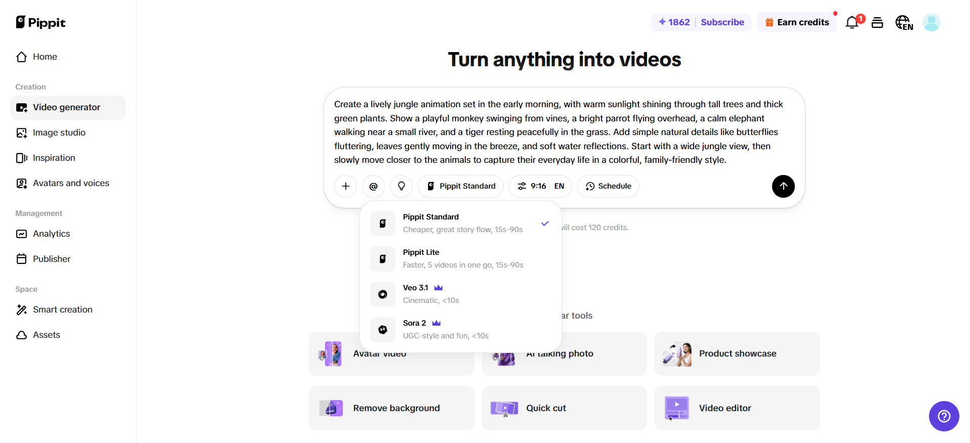This screenshot has height=443, width=970.
Task: Click Product showcase thumbnail image
Action: coord(677,354)
